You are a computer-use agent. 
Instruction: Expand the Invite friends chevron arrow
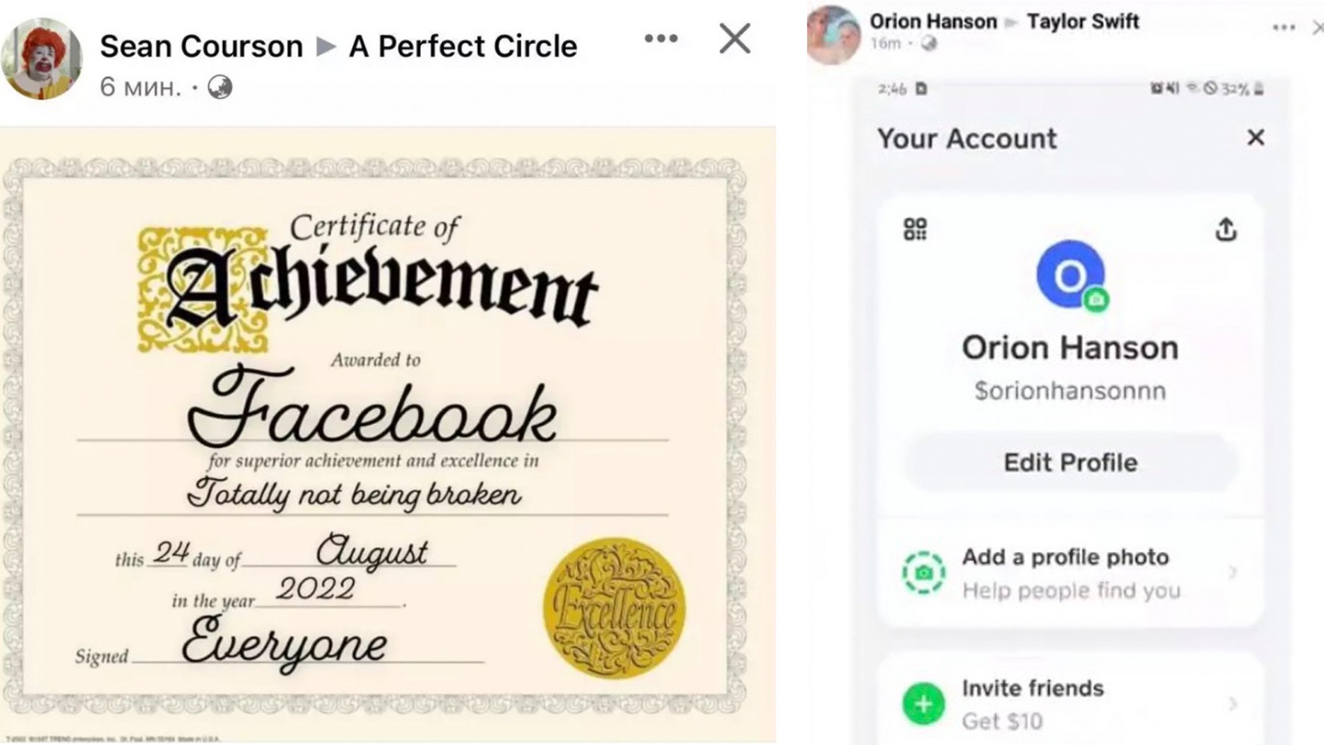point(1233,704)
